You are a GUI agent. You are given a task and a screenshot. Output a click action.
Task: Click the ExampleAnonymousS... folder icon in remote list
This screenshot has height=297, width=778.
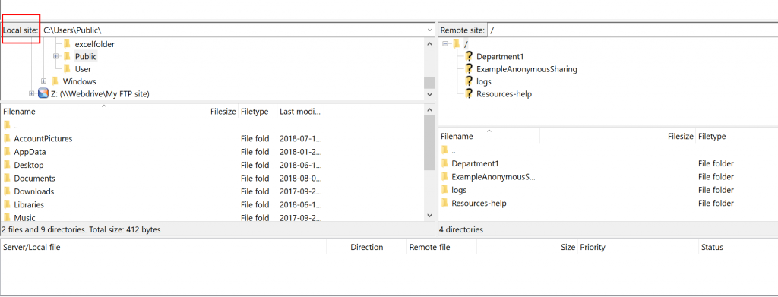pos(444,176)
